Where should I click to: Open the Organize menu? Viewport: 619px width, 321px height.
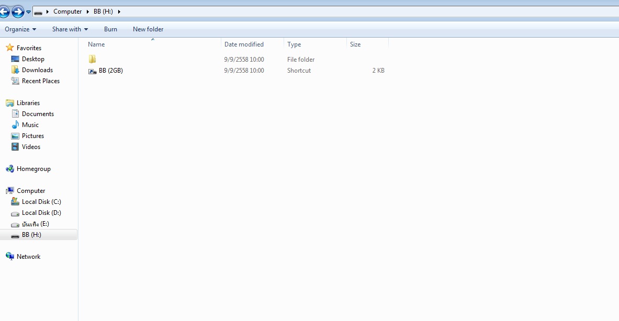(x=20, y=29)
